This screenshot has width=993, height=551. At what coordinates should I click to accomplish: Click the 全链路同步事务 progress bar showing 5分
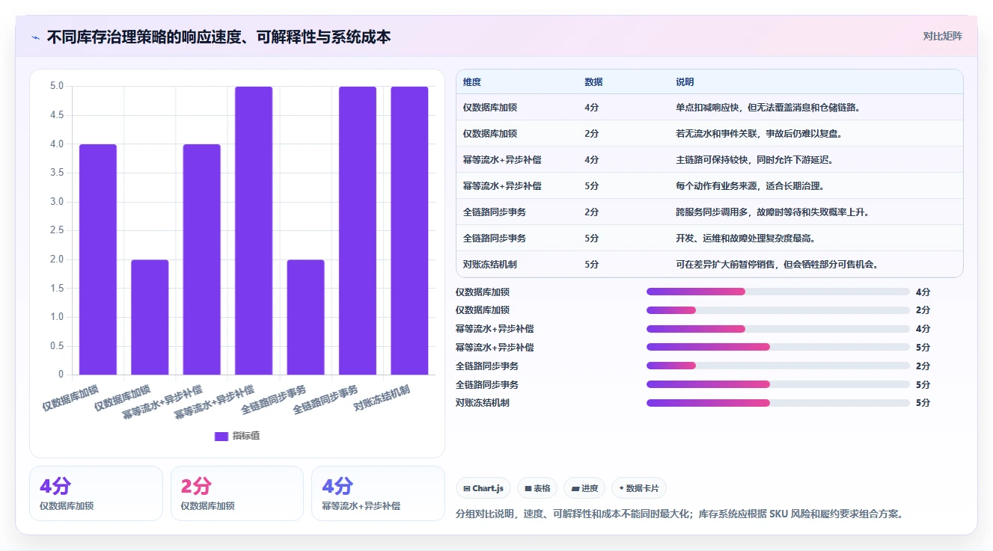tap(778, 384)
